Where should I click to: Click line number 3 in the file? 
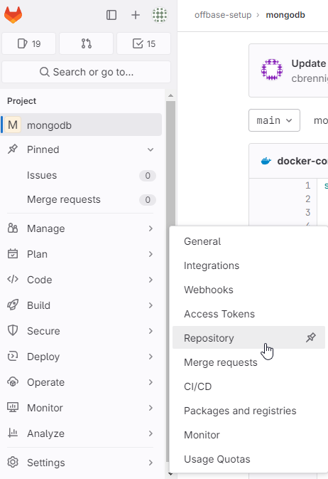(x=308, y=212)
